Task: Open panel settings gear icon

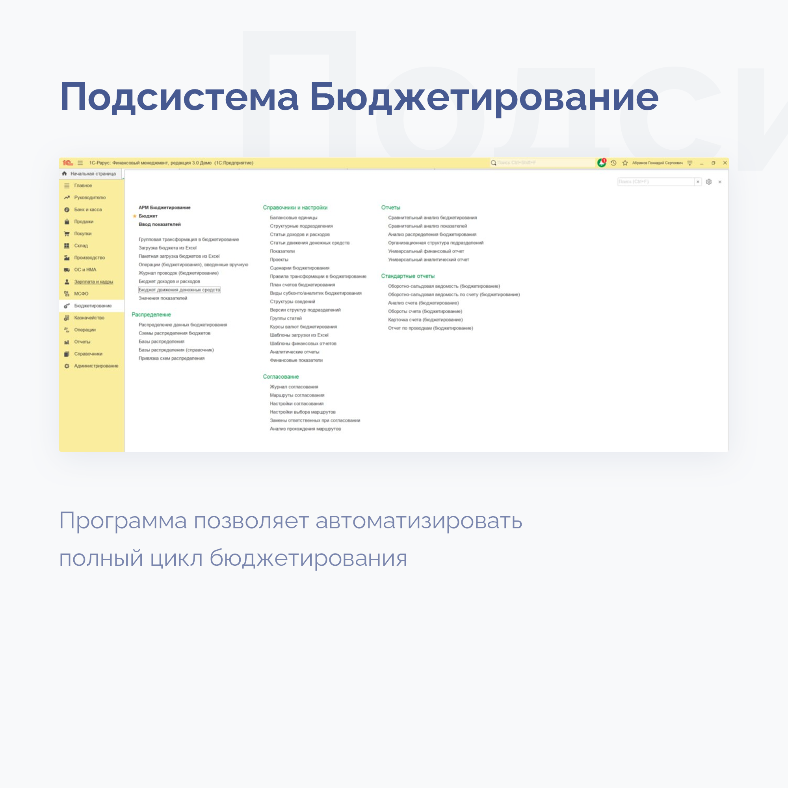Action: [709, 182]
